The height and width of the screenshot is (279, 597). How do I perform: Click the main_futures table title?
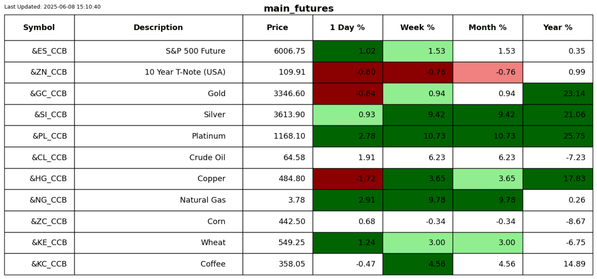coord(298,9)
